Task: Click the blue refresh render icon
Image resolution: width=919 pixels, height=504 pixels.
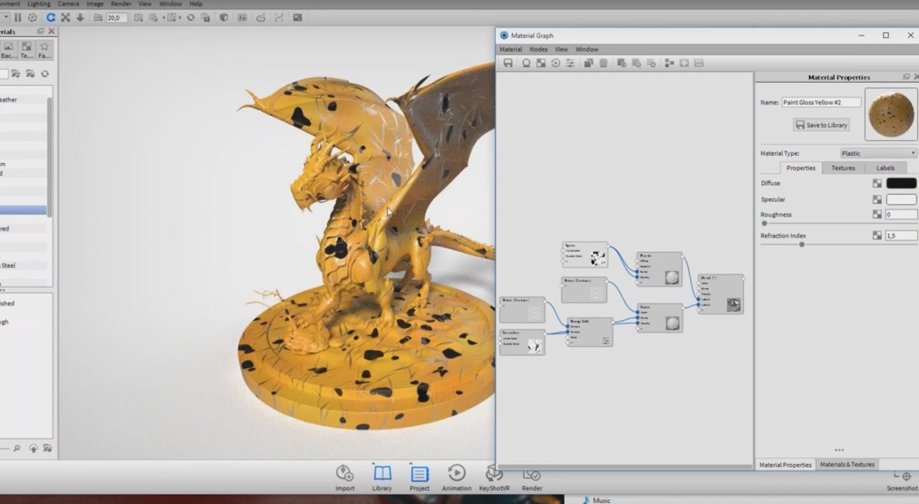Action: click(x=51, y=18)
